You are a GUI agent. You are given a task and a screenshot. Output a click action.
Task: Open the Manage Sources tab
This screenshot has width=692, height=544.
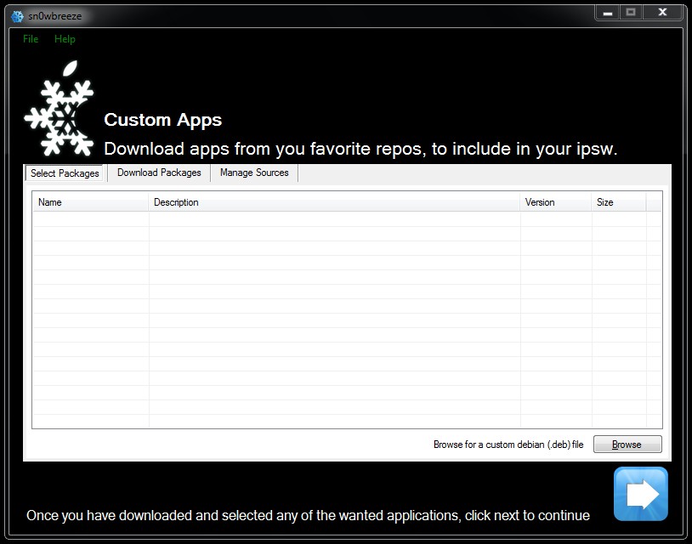pyautogui.click(x=254, y=173)
